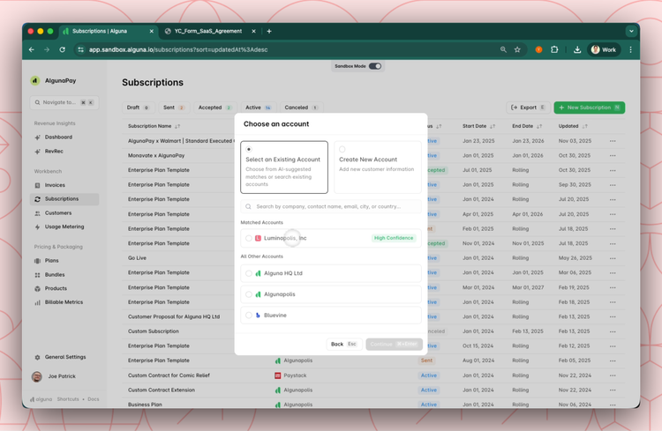
Task: Pick the Bluevine account radio button
Action: [249, 315]
